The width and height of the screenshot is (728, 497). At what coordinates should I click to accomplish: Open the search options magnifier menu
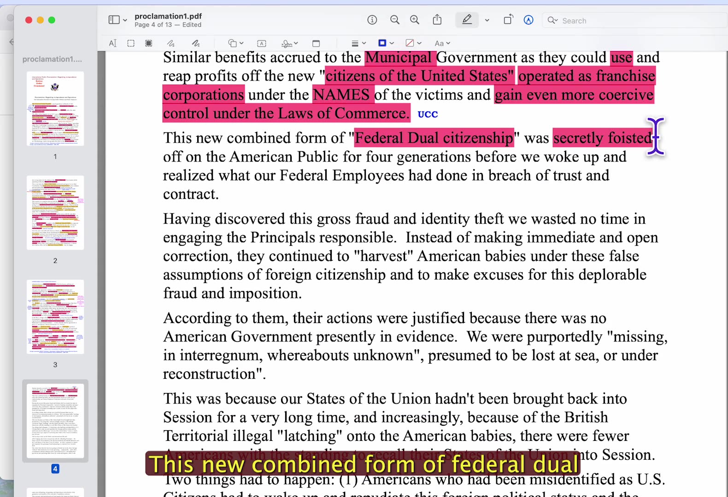pos(552,20)
